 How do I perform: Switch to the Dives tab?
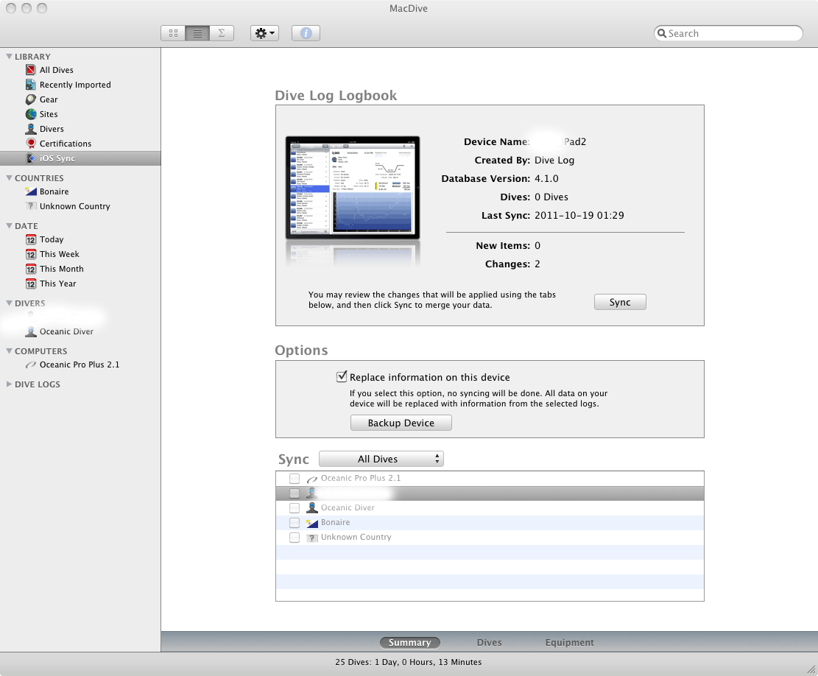click(x=489, y=642)
